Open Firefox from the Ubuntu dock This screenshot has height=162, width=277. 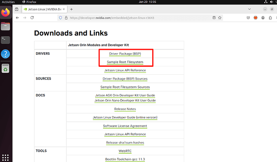(x=6, y=12)
